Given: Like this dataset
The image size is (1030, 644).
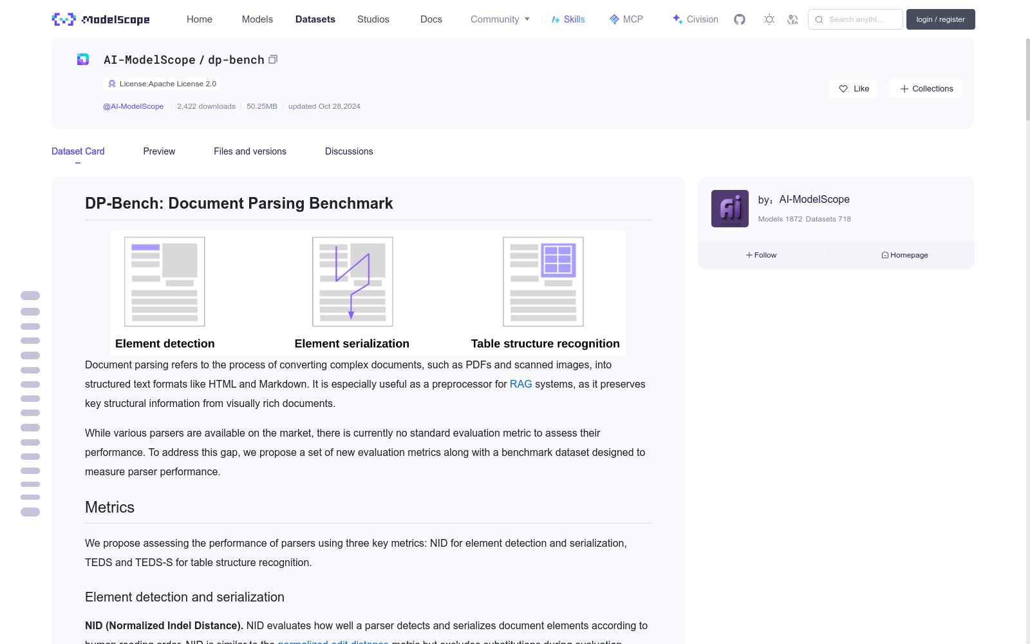Looking at the screenshot, I should (x=854, y=89).
